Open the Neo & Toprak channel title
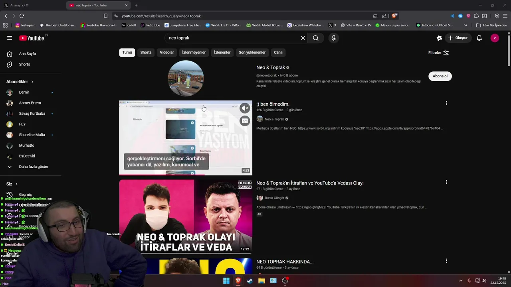The height and width of the screenshot is (287, 511). [271, 67]
